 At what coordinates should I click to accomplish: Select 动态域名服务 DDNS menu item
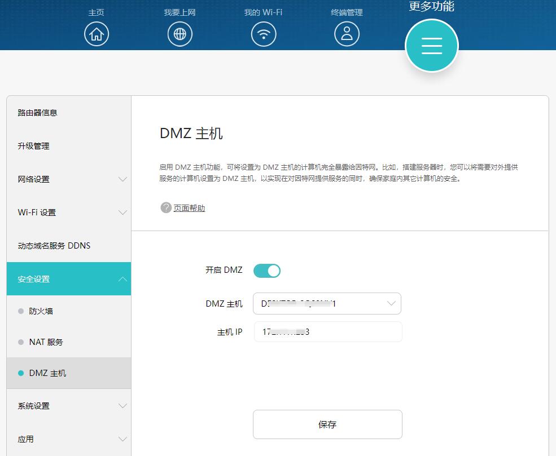(x=54, y=246)
